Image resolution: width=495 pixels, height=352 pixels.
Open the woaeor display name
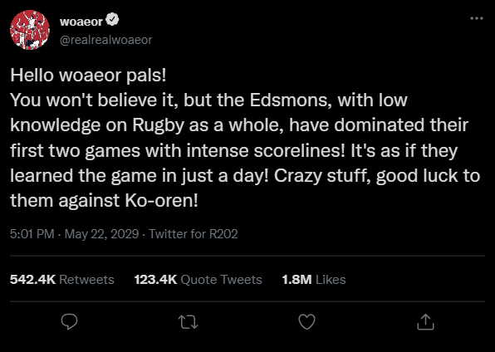(x=81, y=22)
